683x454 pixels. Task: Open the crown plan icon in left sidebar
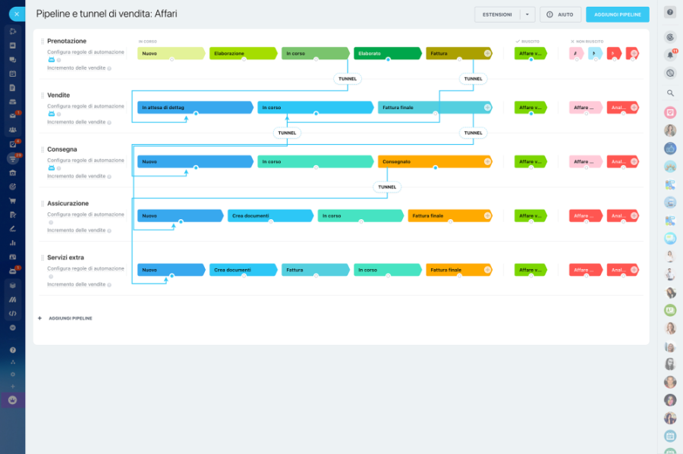point(13,400)
